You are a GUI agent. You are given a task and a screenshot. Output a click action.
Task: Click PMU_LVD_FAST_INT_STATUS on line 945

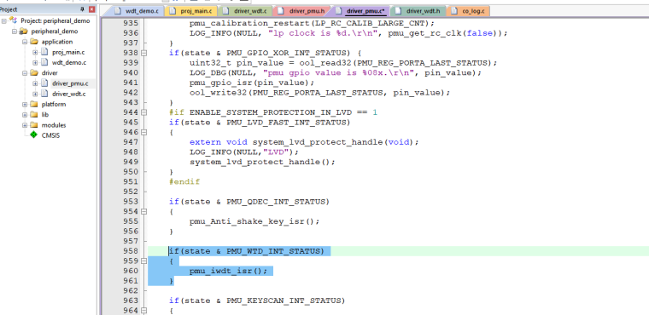[286, 123]
